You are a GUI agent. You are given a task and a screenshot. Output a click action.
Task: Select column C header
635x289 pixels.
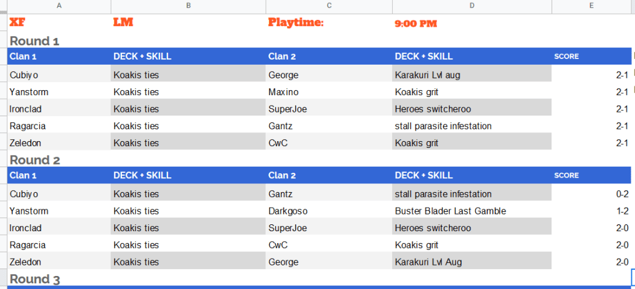(329, 6)
